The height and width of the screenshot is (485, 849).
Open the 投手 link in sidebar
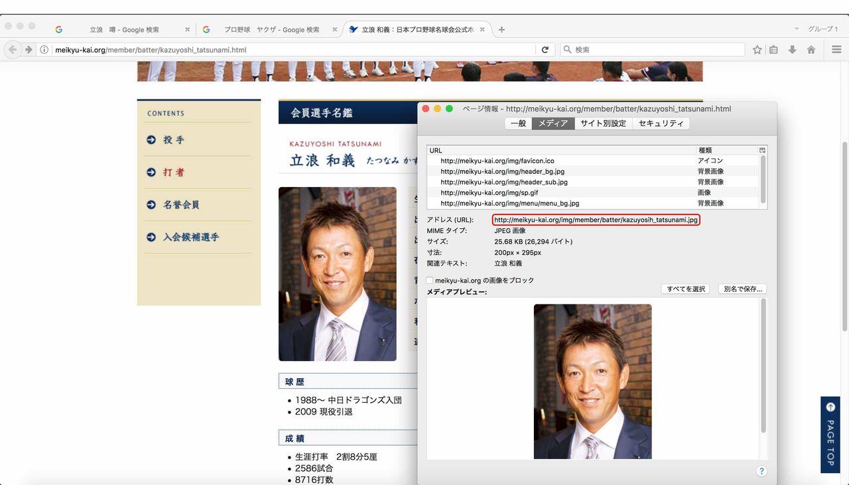[174, 140]
